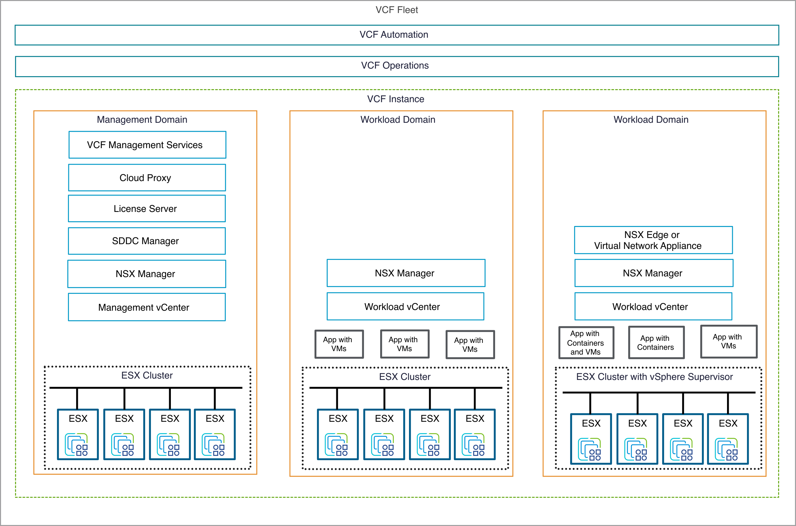Select the SDDC Manager box
Viewport: 796px width, 526px height.
pyautogui.click(x=147, y=241)
